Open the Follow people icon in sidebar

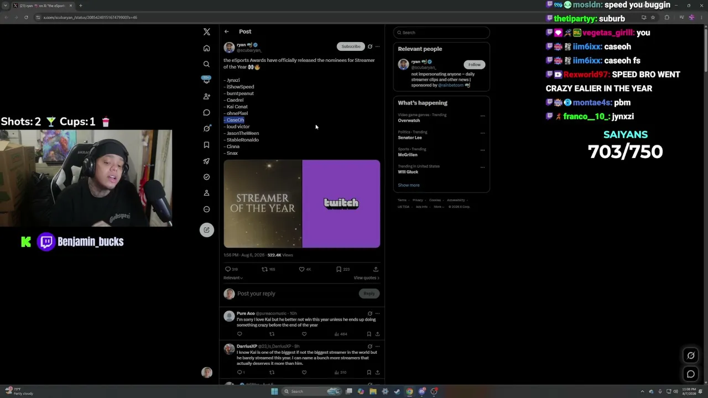206,96
